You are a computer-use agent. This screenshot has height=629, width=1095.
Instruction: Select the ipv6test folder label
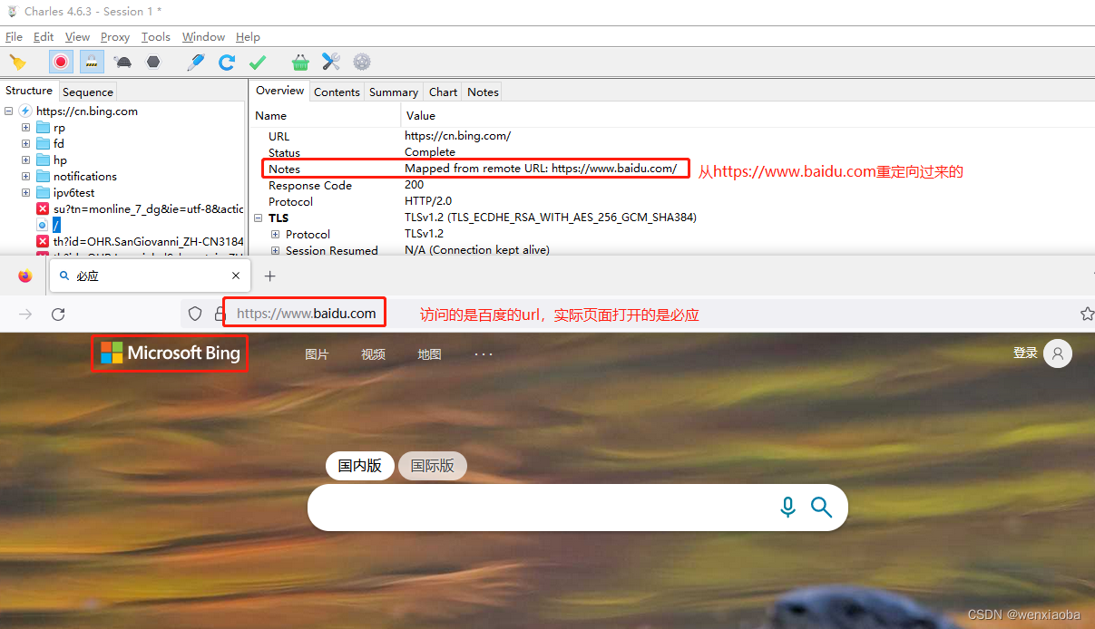74,193
